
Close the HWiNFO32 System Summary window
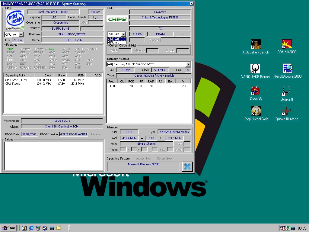pos(192,4)
